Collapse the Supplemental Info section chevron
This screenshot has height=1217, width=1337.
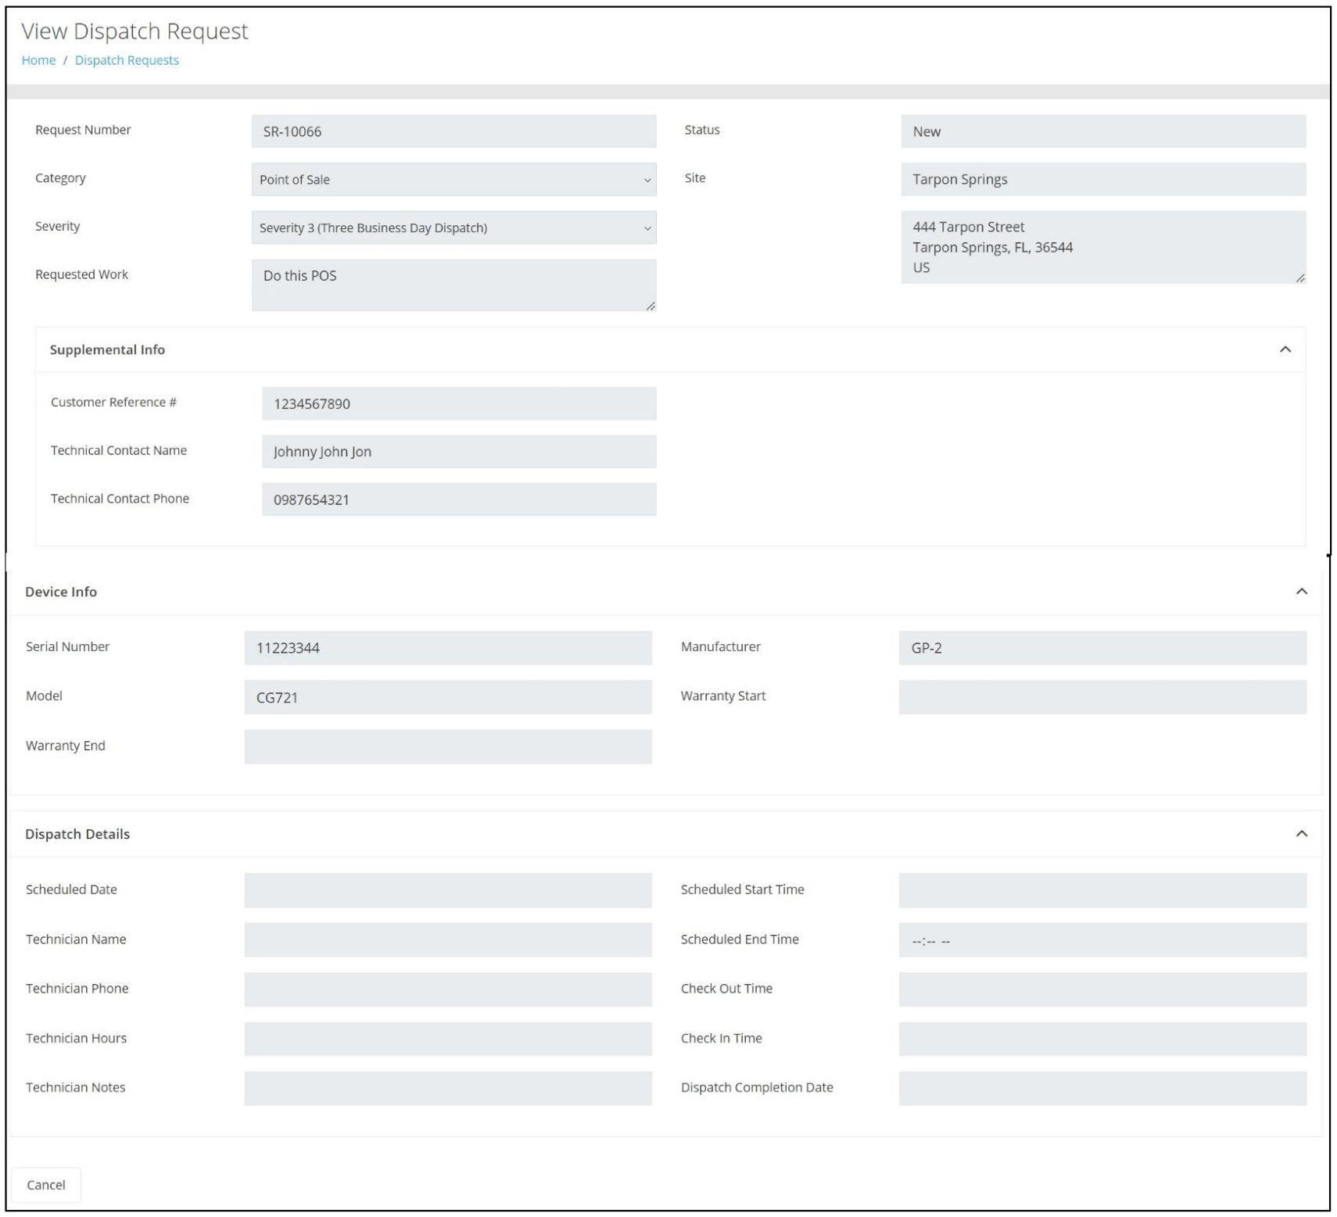click(x=1285, y=349)
